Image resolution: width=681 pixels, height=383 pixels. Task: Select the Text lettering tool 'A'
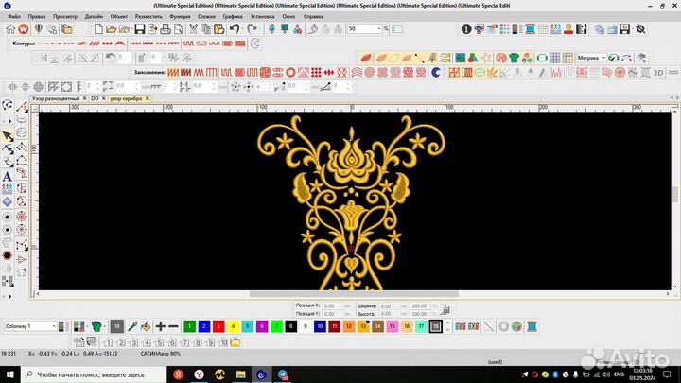(8, 175)
